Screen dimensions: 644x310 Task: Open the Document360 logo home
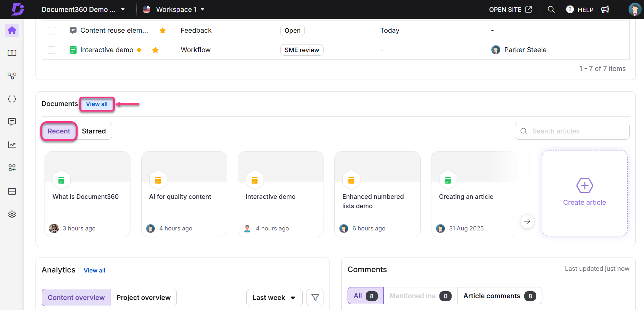coord(17,9)
